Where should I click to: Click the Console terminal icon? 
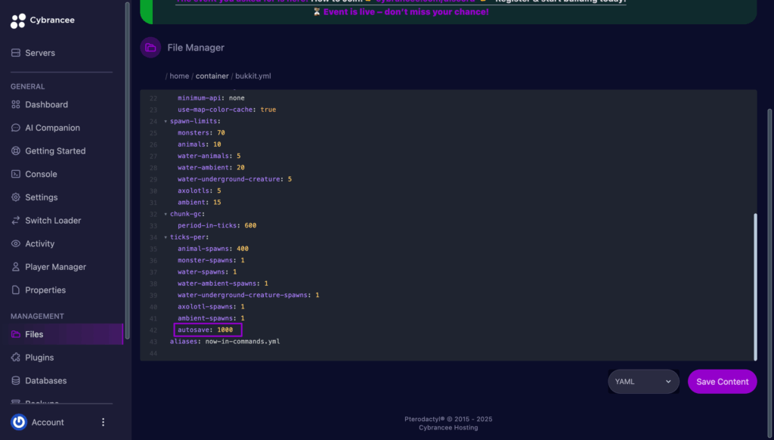point(16,175)
